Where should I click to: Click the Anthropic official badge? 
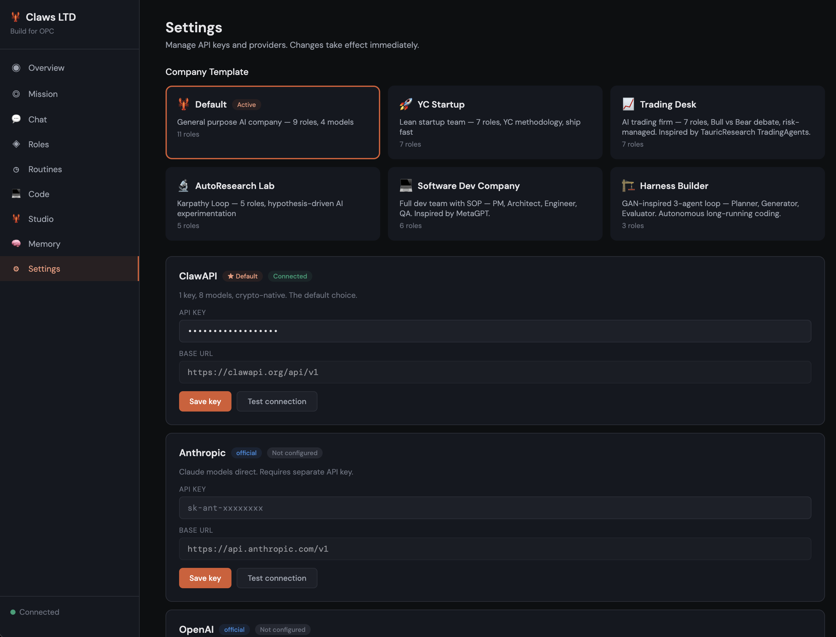(x=246, y=453)
